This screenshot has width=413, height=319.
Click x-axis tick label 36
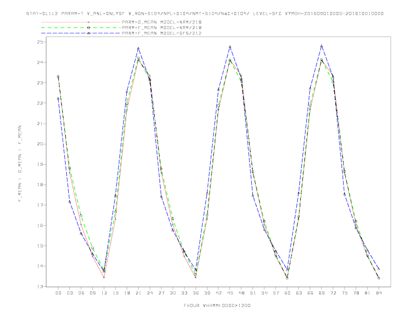coord(196,293)
